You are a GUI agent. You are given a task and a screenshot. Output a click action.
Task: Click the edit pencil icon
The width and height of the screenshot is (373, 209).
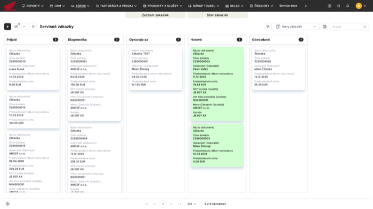point(16,27)
